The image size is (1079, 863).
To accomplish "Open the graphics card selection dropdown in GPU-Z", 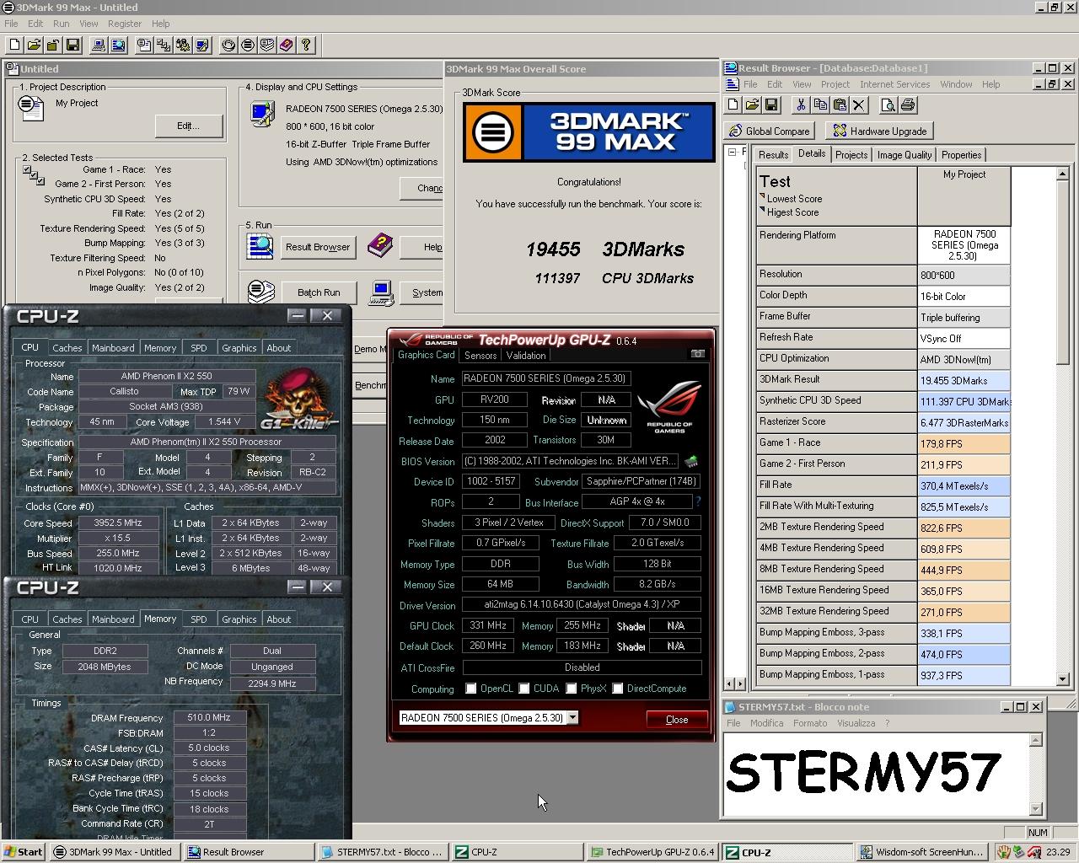I will [572, 717].
